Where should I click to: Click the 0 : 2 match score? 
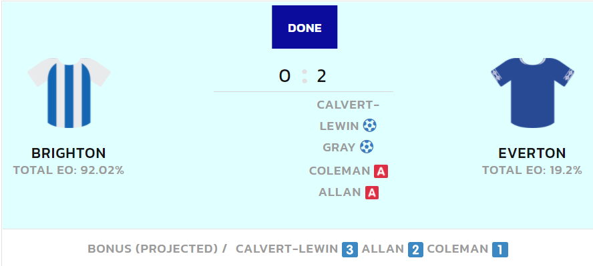click(x=303, y=76)
